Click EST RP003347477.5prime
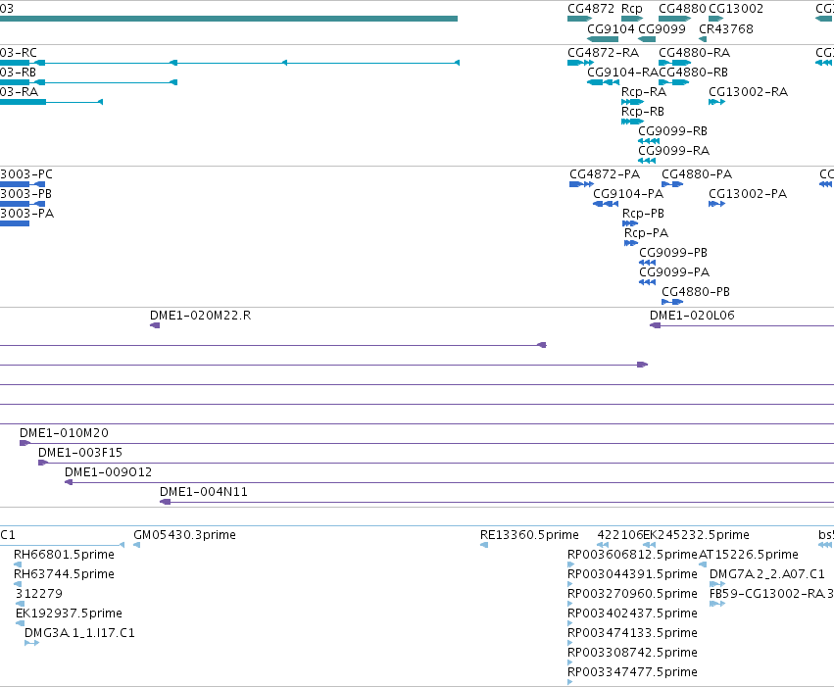834x687 pixels. 570,682
